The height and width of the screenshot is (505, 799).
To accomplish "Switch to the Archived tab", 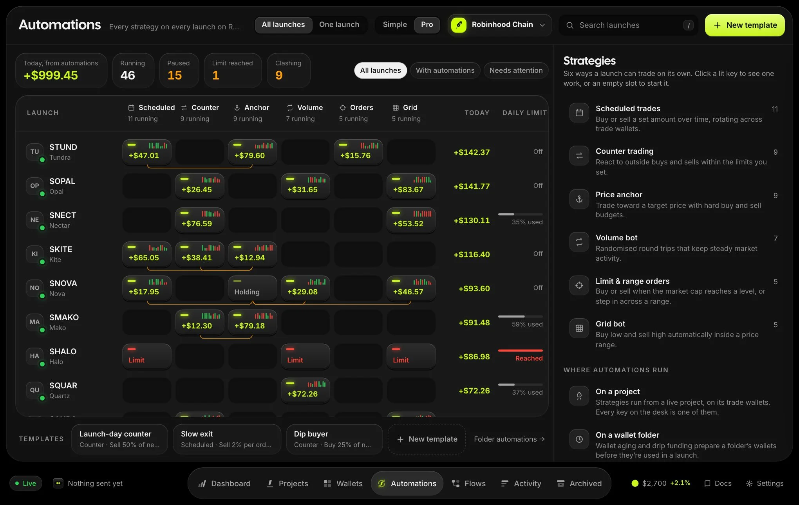I will (579, 483).
